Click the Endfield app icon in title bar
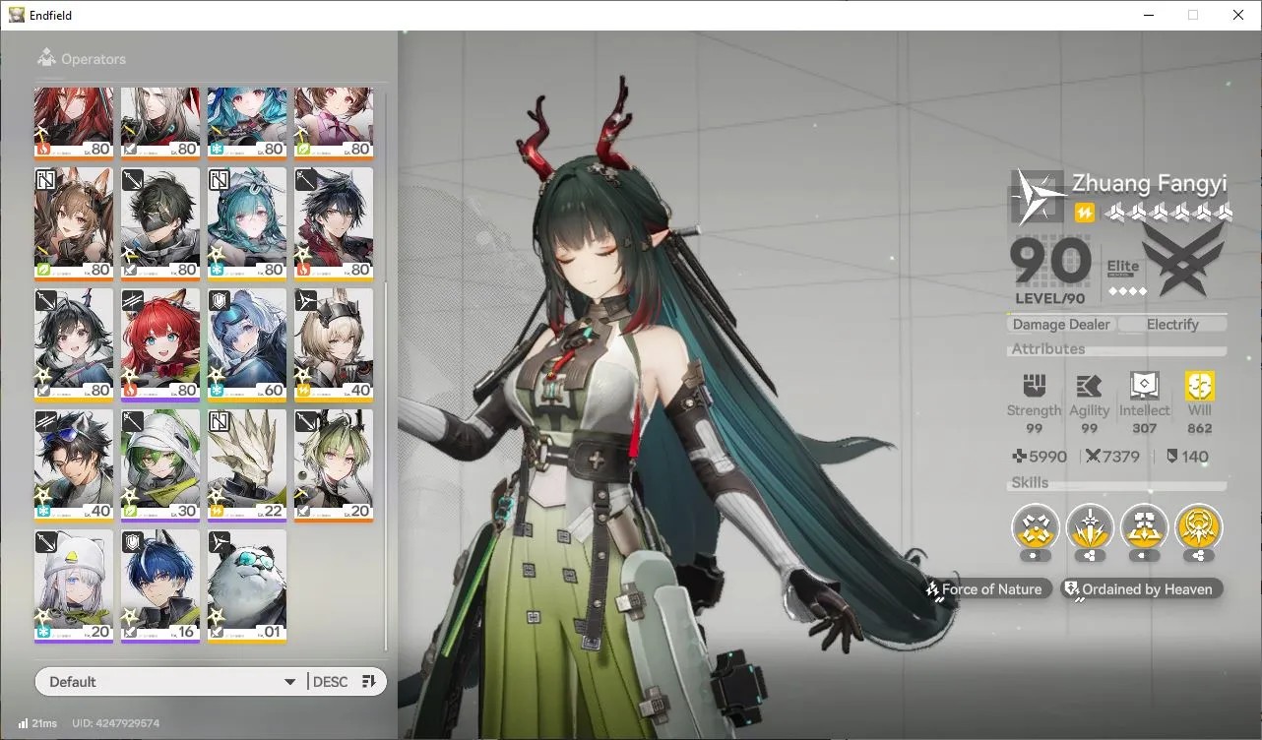This screenshot has height=740, width=1262. pyautogui.click(x=17, y=15)
